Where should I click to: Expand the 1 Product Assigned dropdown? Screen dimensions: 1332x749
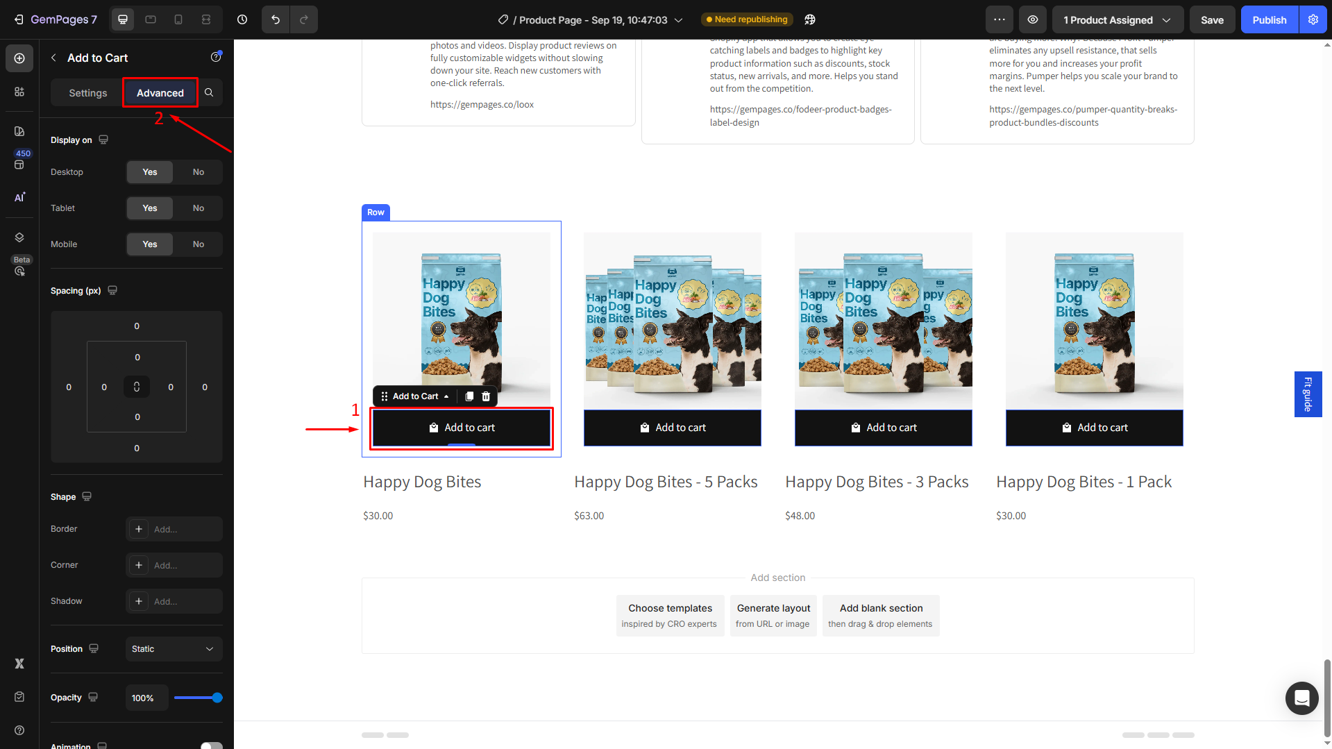coord(1117,19)
